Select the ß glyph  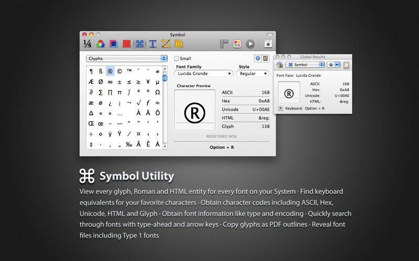101,71
